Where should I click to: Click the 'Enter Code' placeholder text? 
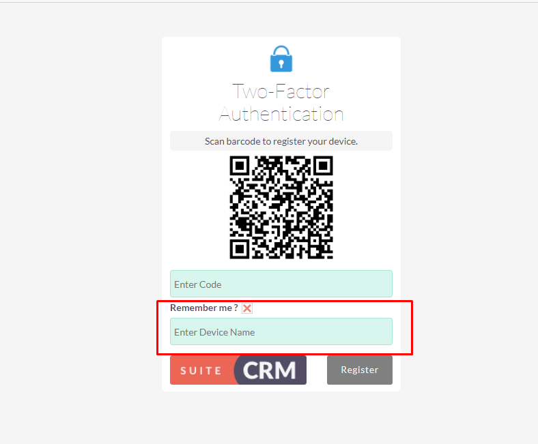[x=197, y=284]
